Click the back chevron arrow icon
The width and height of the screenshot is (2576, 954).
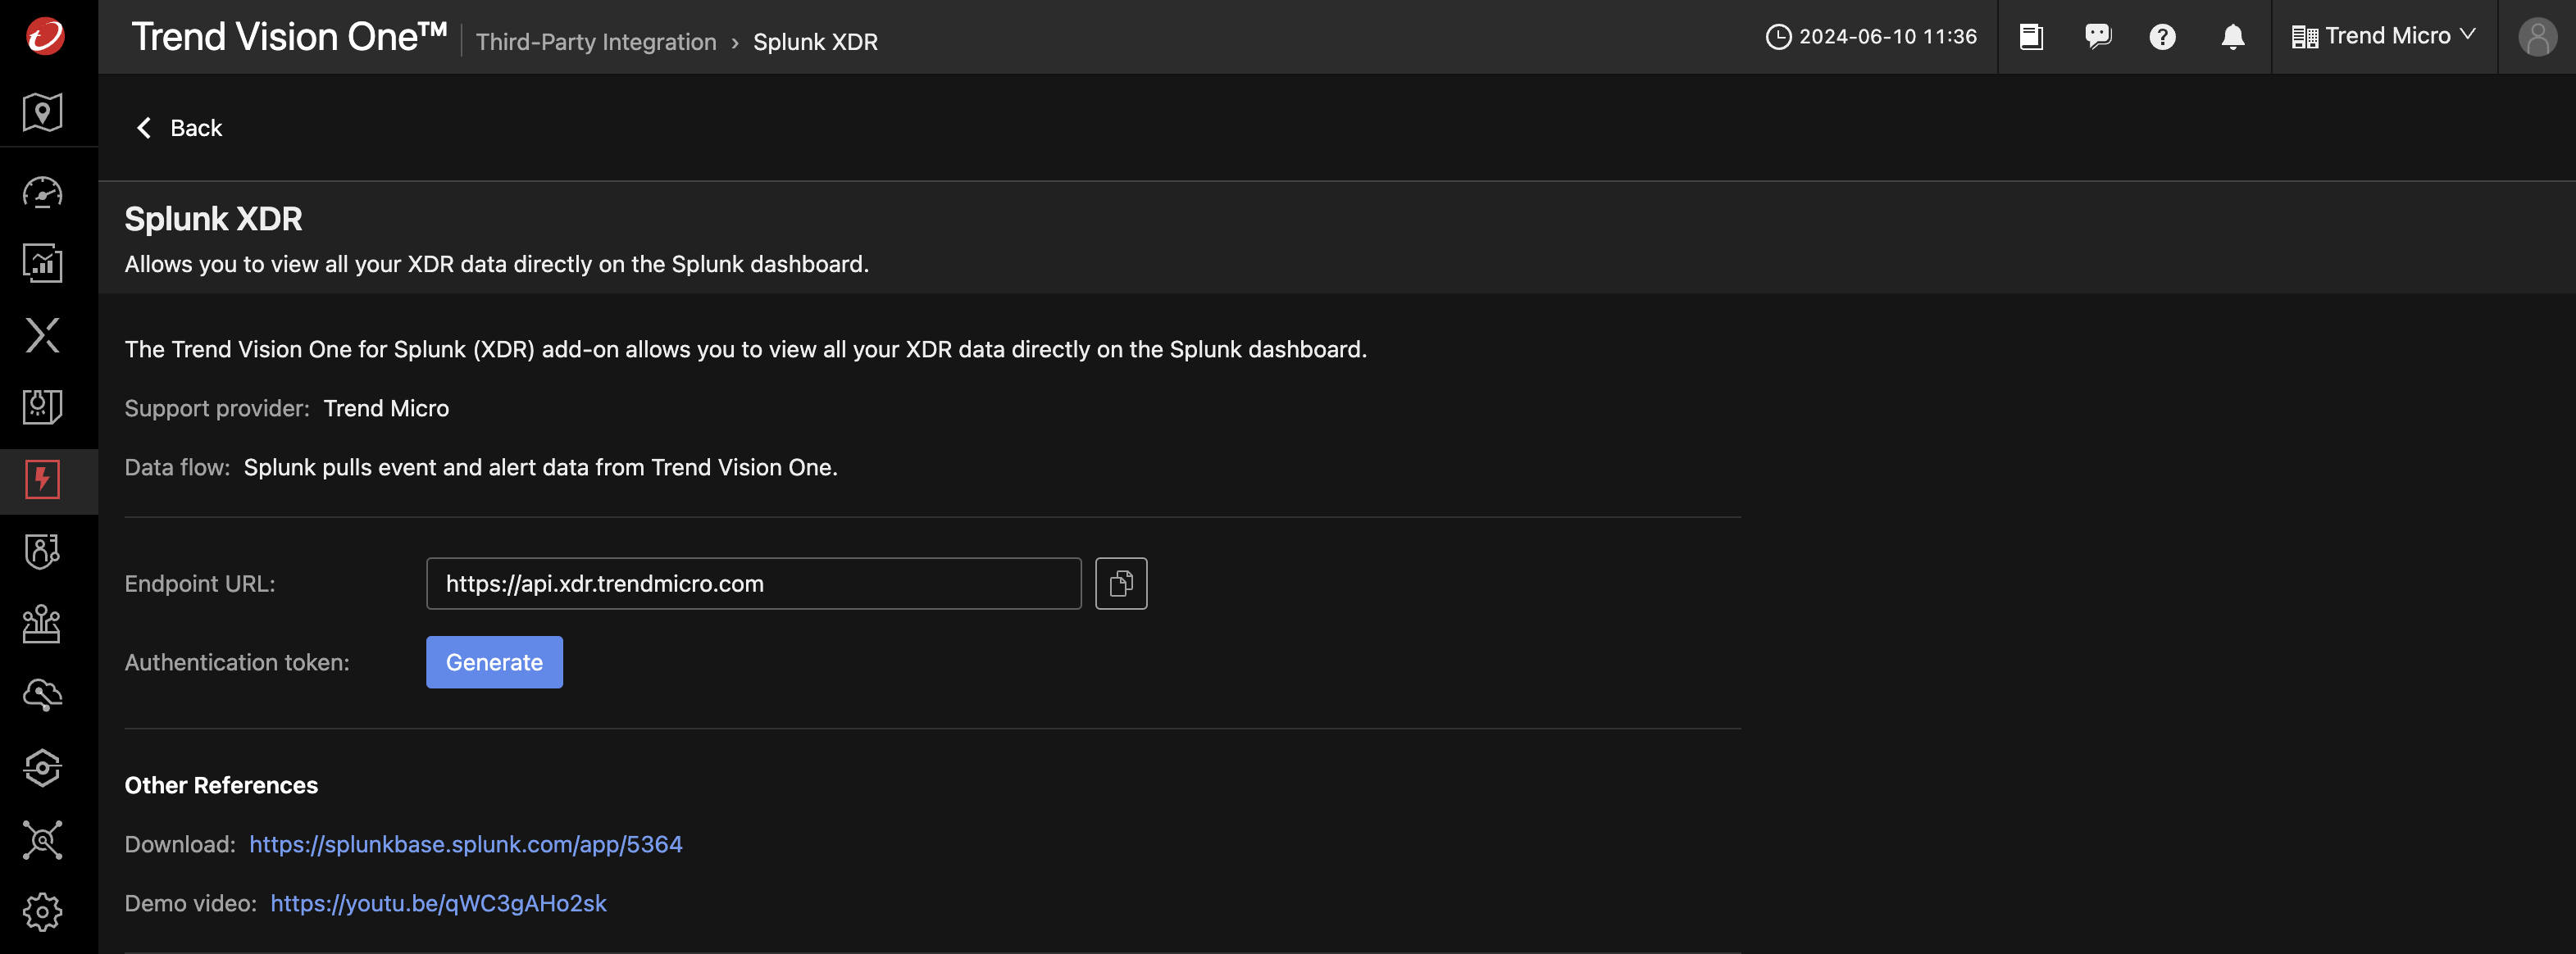(x=144, y=128)
